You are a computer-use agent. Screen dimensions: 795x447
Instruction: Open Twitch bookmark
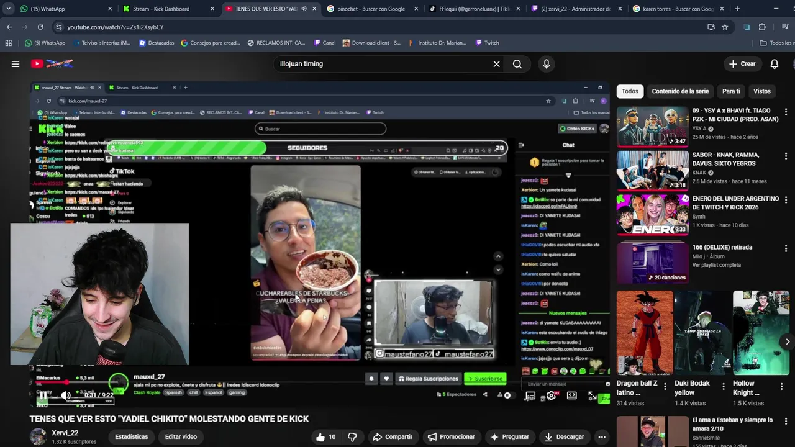point(487,43)
